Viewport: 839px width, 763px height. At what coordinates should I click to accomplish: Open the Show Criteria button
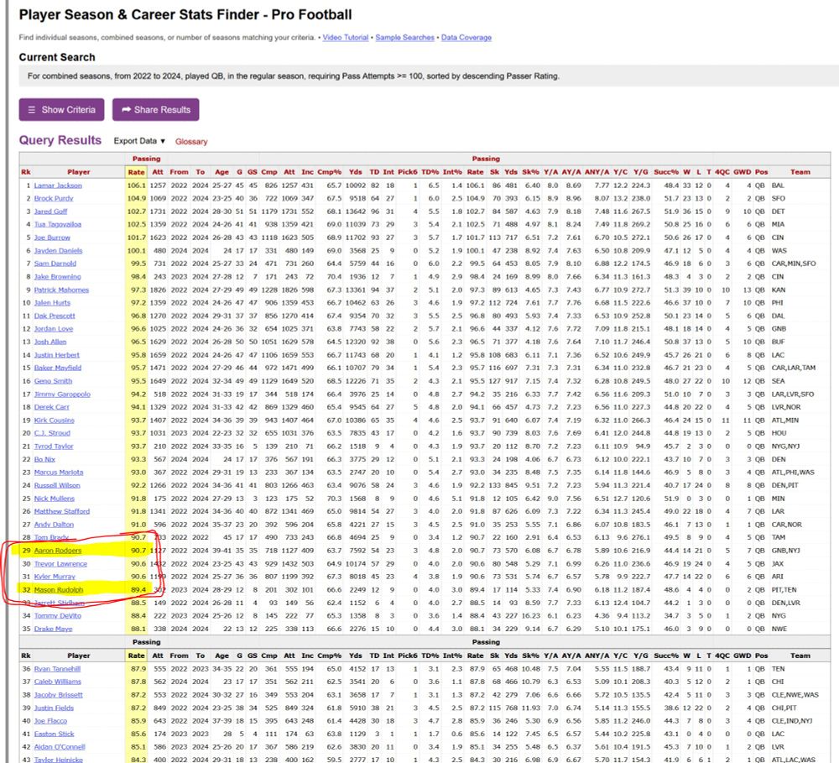tap(61, 110)
